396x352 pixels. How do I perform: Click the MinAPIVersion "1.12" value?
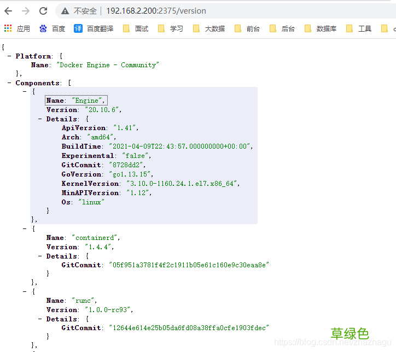(x=138, y=193)
